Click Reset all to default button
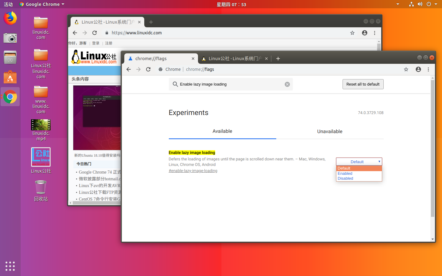The height and width of the screenshot is (276, 442). pos(363,84)
